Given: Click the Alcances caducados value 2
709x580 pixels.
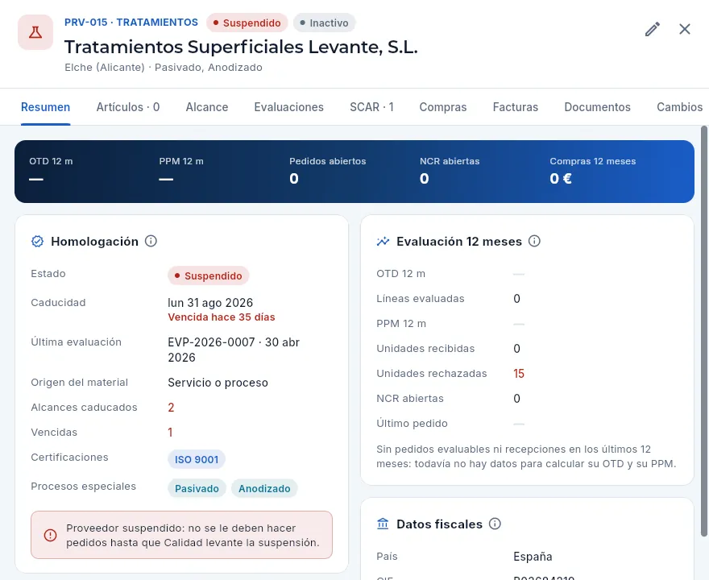Looking at the screenshot, I should pos(171,408).
